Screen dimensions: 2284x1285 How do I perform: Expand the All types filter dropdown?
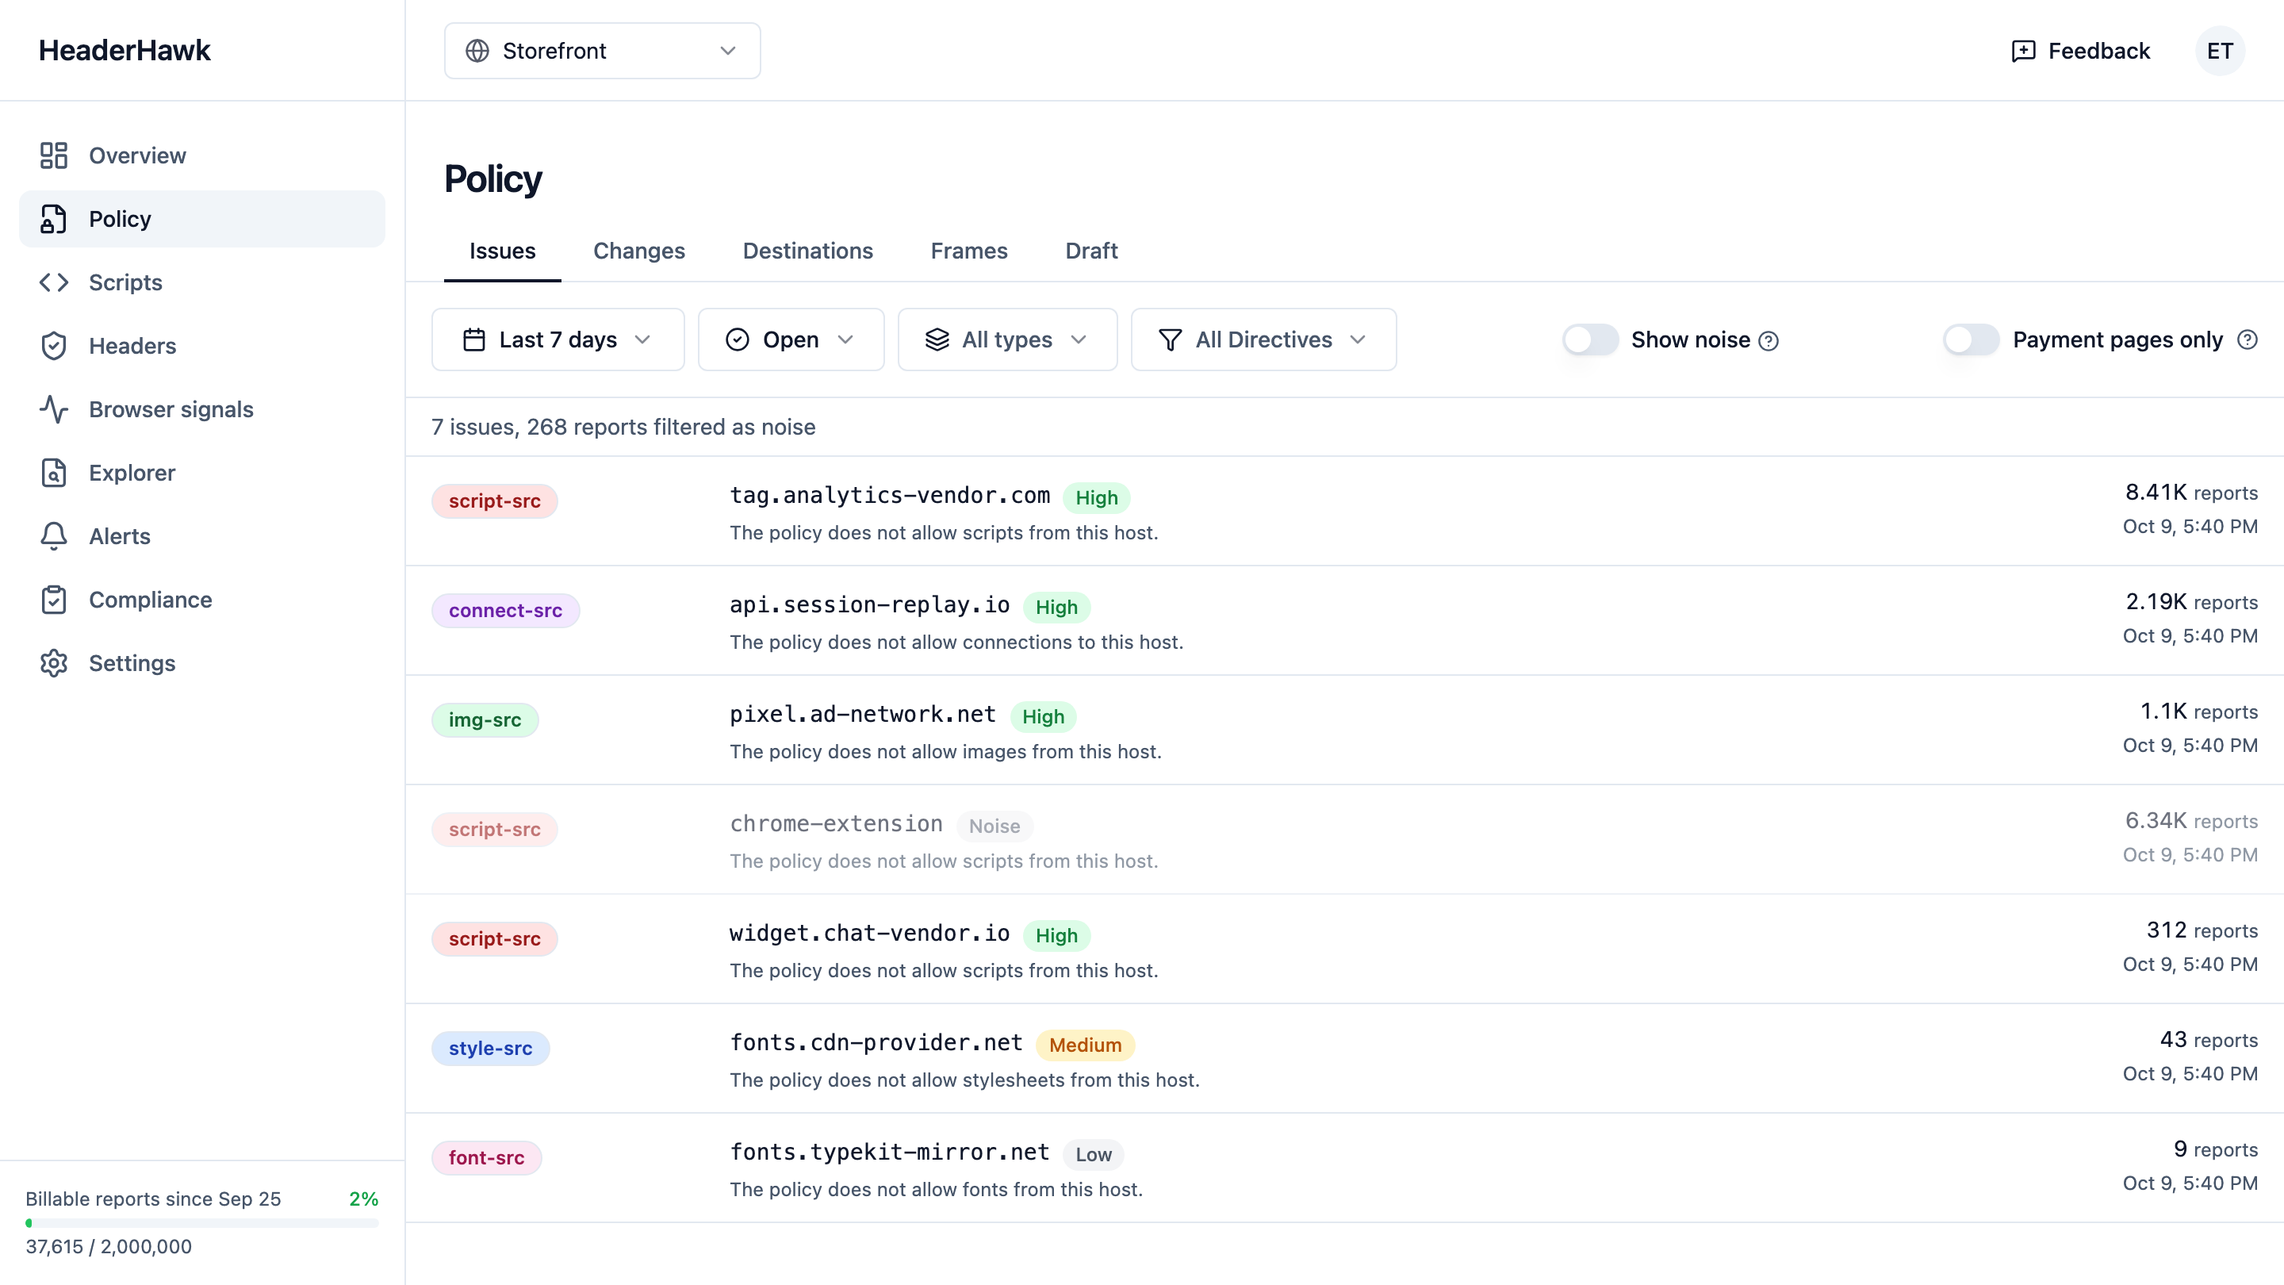click(1007, 339)
